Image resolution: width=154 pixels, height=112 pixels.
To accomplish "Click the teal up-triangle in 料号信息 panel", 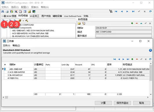I will [x=141, y=23].
